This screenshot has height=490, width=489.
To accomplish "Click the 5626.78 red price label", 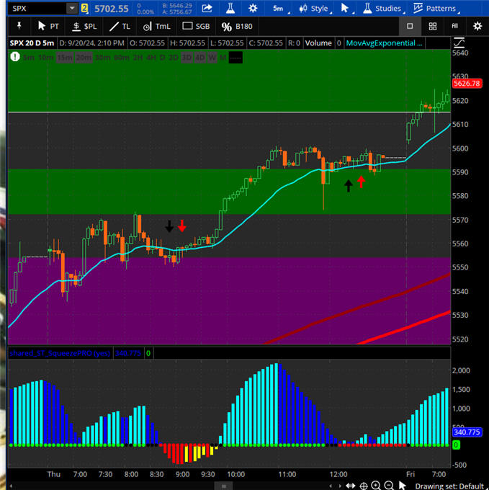I will pos(466,84).
